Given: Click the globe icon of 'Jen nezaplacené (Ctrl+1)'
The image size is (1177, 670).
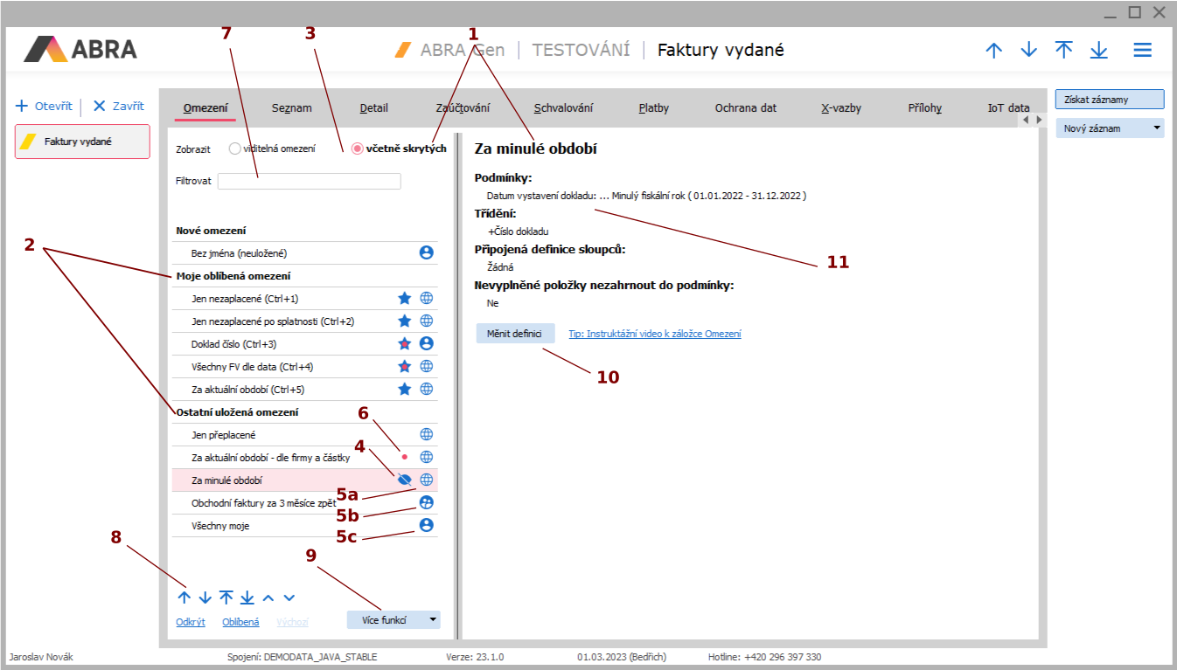Looking at the screenshot, I should click(x=427, y=298).
